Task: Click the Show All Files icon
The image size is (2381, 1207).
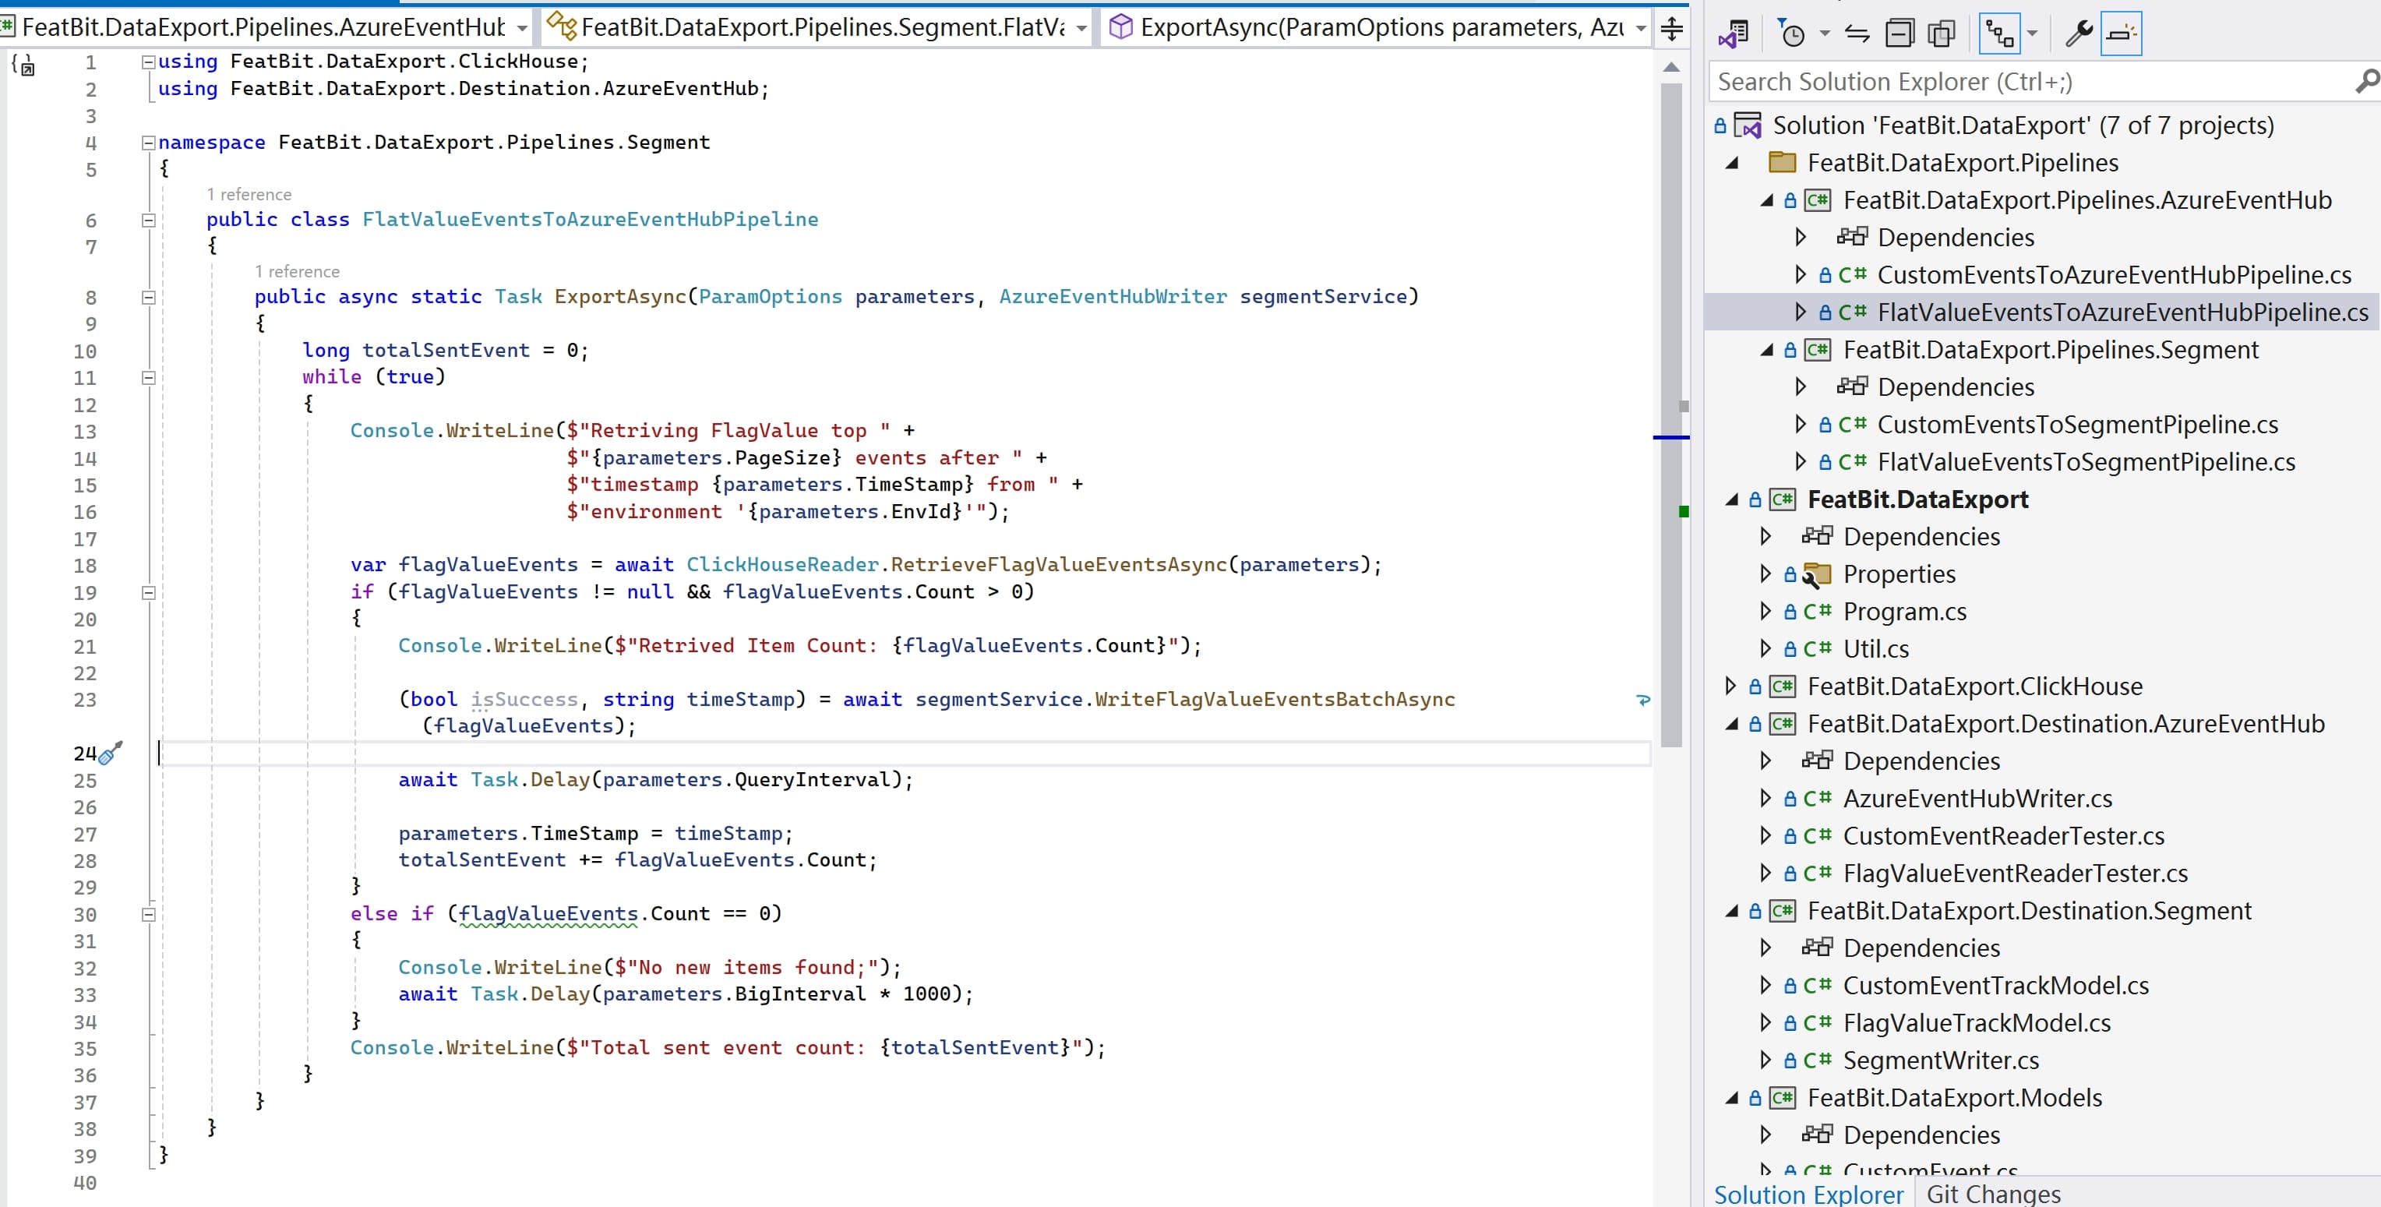Action: click(x=1942, y=34)
